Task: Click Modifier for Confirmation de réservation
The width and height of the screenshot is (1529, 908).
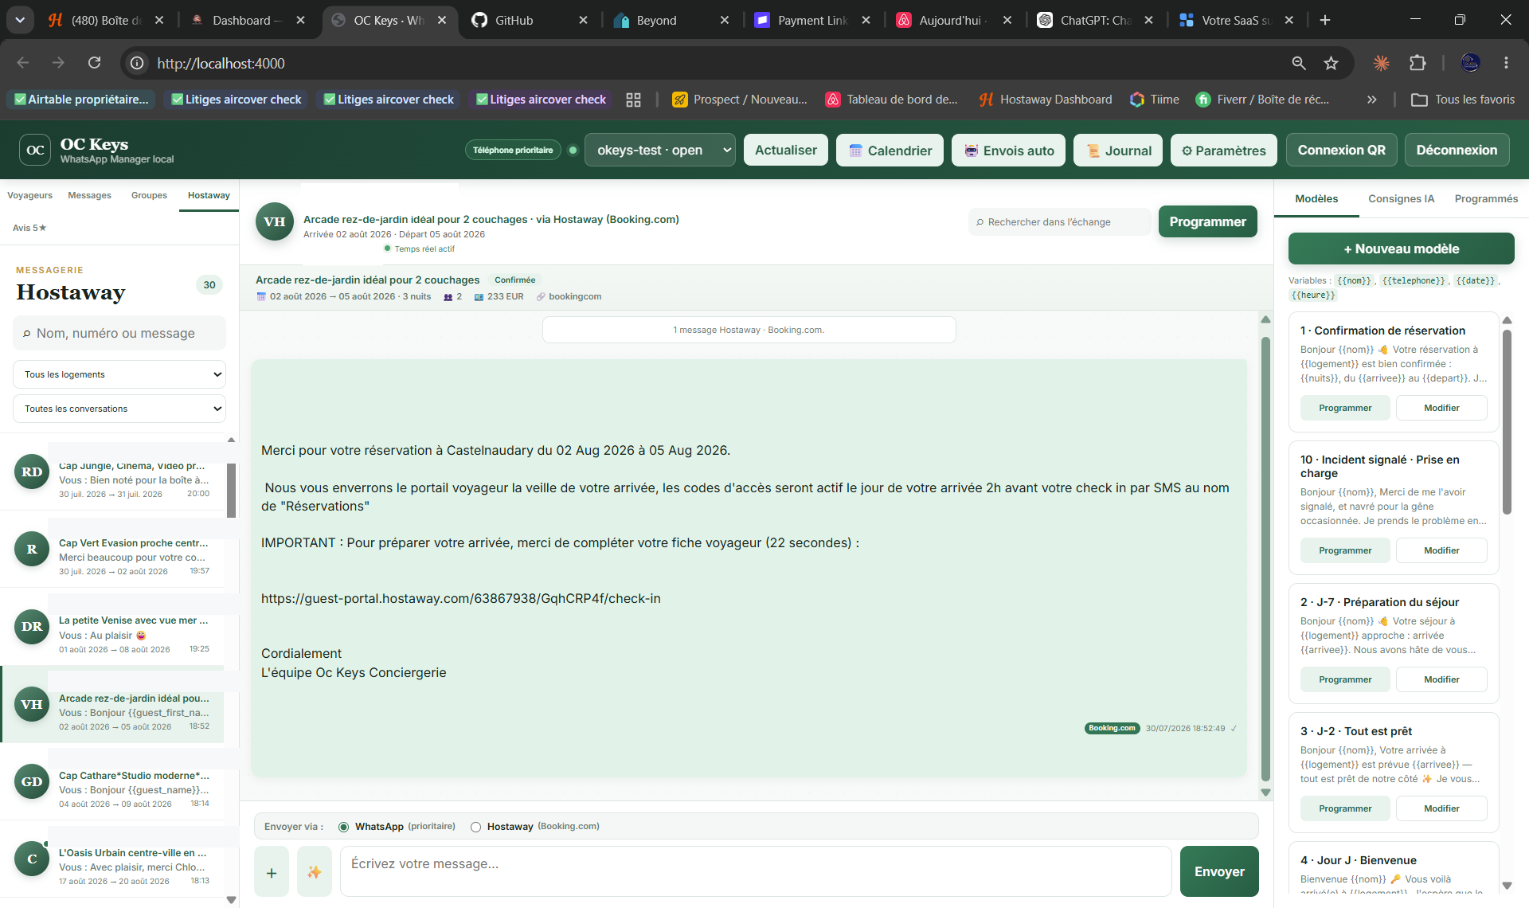Action: (x=1441, y=408)
